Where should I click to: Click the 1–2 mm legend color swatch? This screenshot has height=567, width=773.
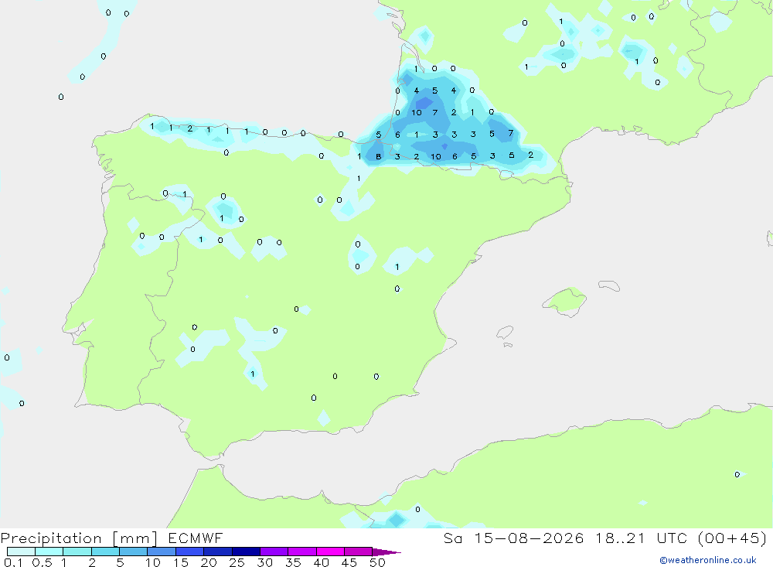coord(77,552)
